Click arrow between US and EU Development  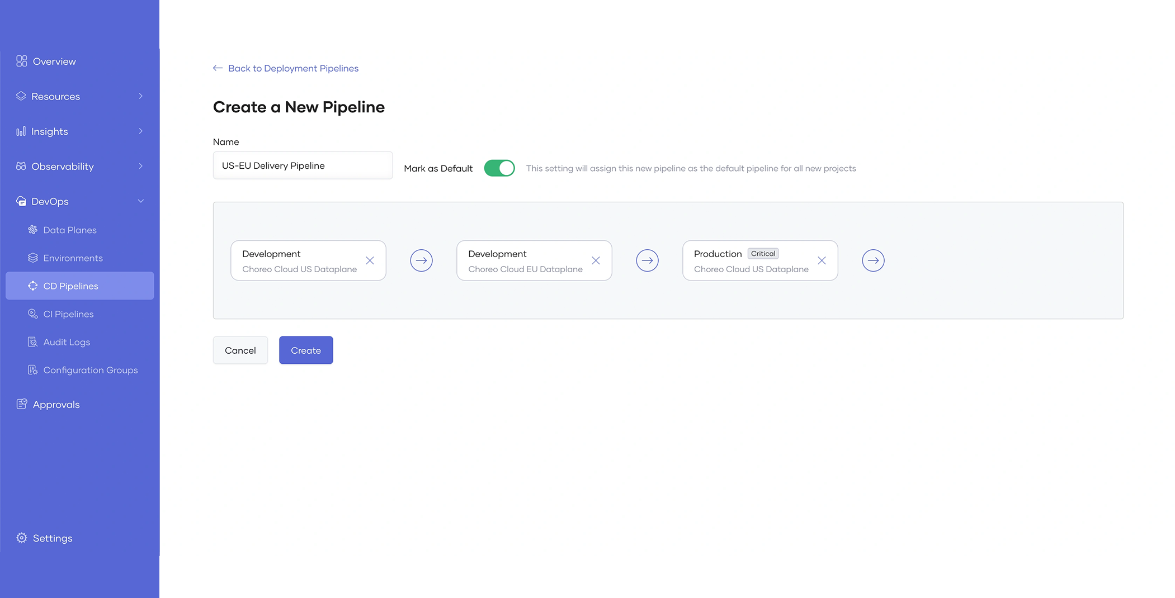(421, 260)
